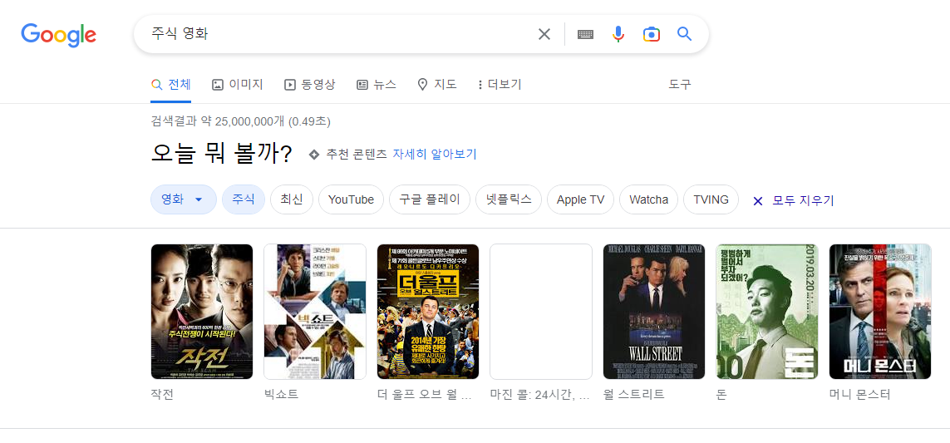Image resolution: width=950 pixels, height=443 pixels.
Task: Toggle the Watcha filter chip
Action: pos(649,199)
